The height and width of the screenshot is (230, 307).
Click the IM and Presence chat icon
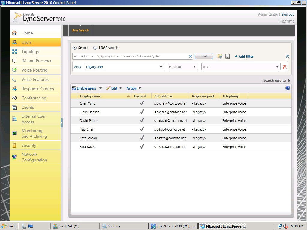(14, 61)
